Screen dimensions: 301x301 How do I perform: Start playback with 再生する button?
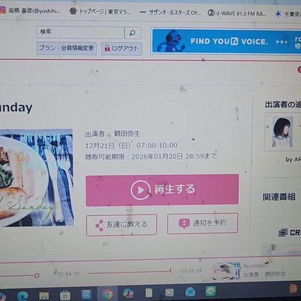[162, 190]
